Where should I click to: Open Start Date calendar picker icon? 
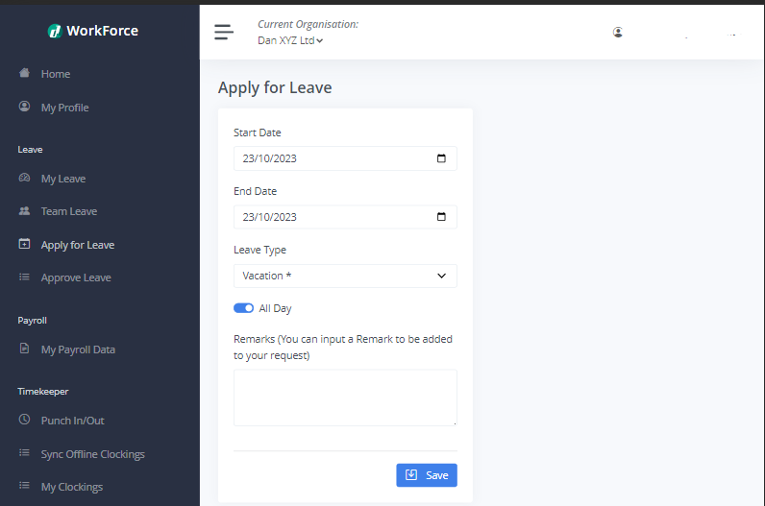click(x=441, y=158)
